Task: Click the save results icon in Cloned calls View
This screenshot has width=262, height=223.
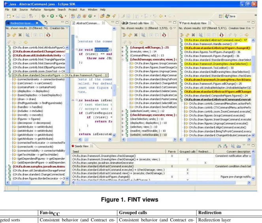Action: tap(143, 35)
